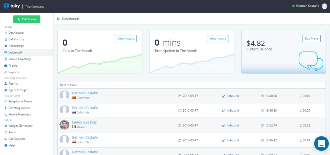The width and height of the screenshot is (330, 155).
Task: Click the Tools wrench icon
Action: coord(6,132)
